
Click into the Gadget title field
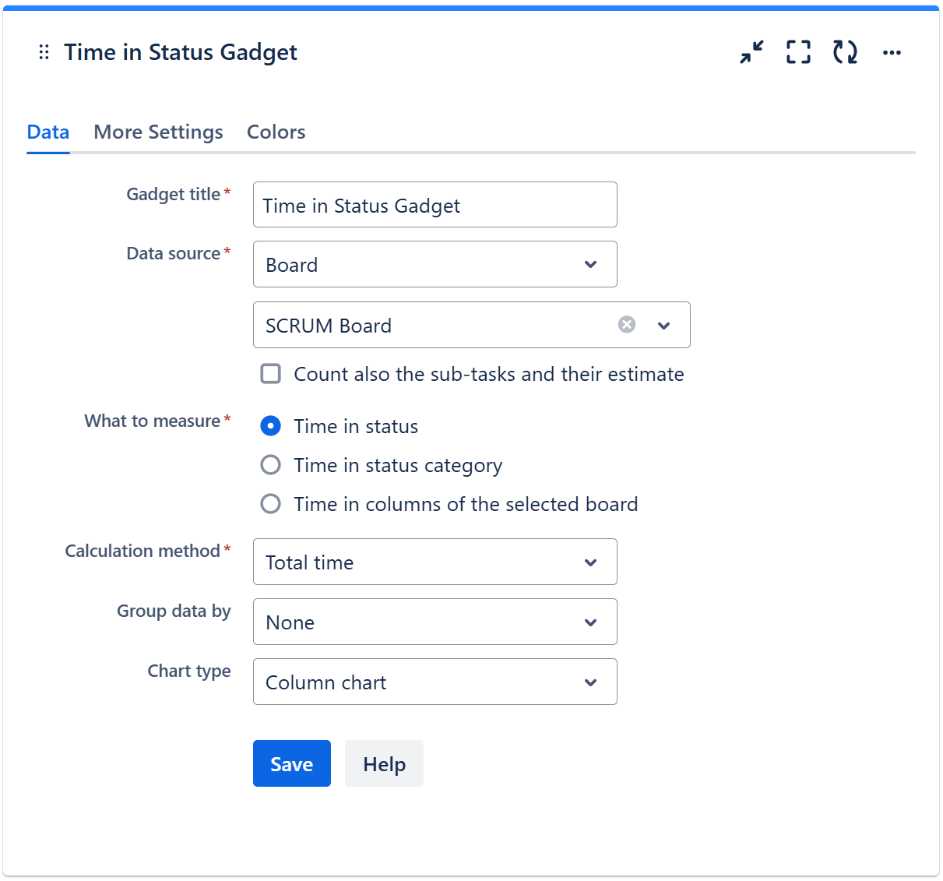click(x=435, y=205)
